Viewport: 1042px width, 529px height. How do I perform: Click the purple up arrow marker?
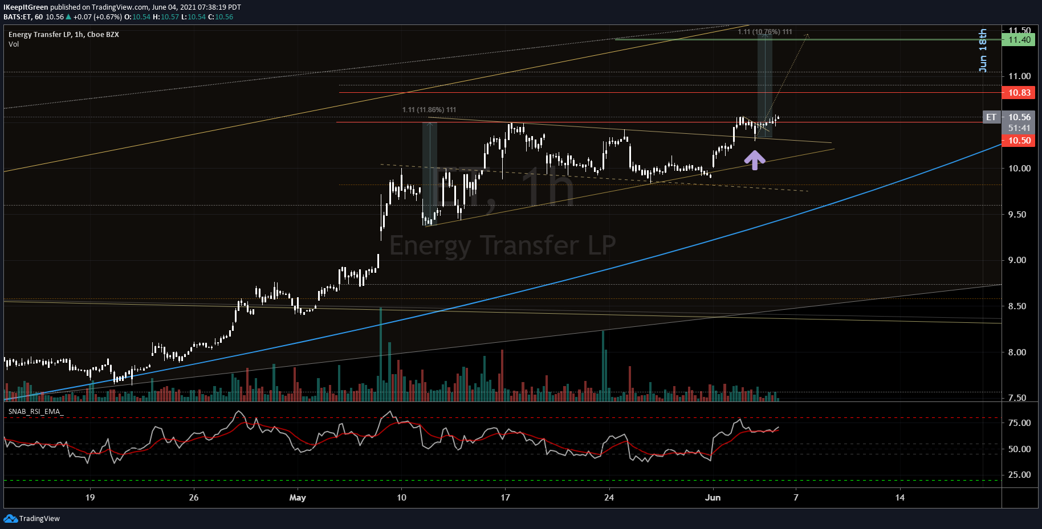(755, 160)
